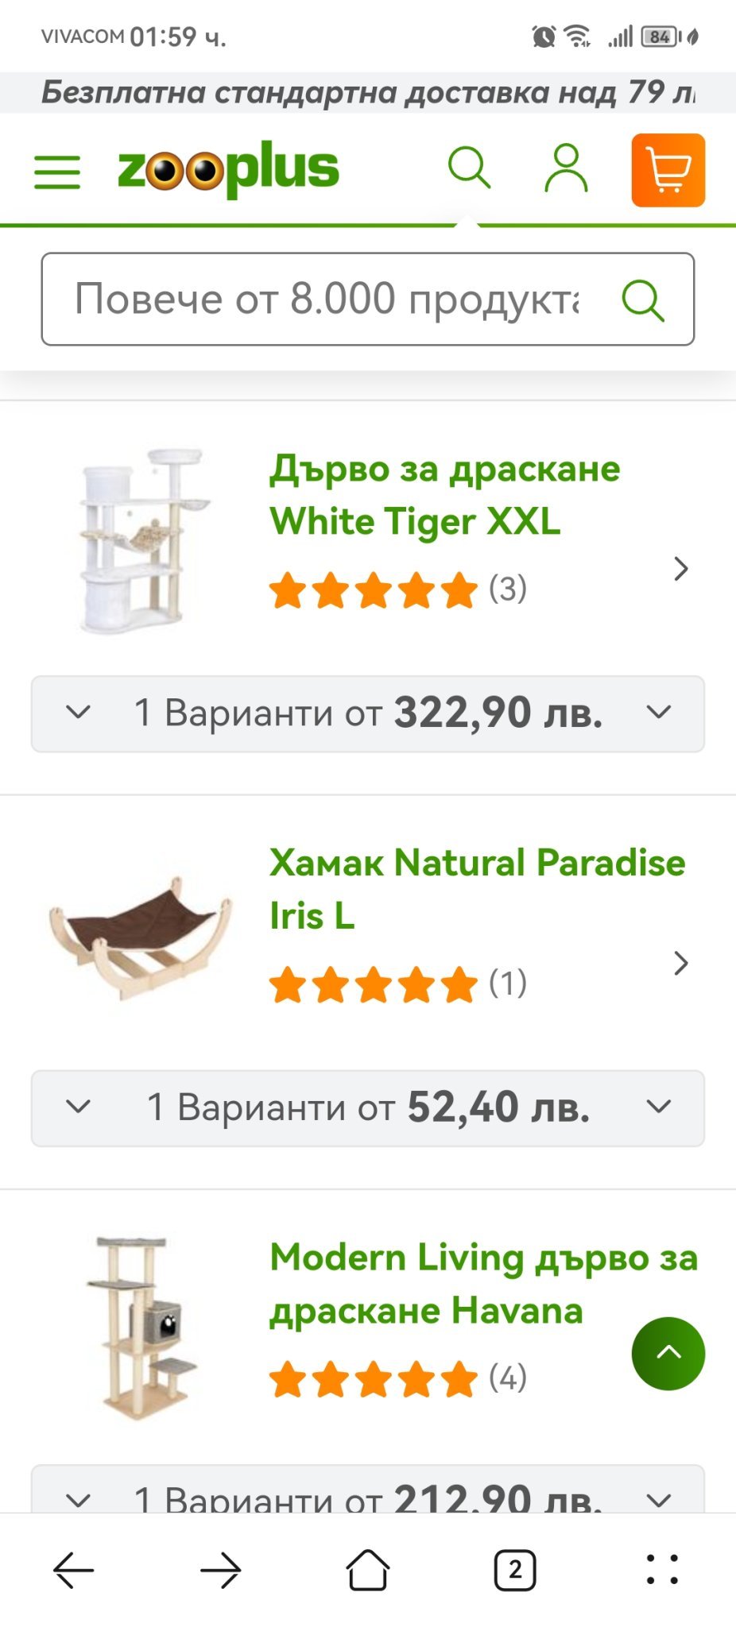Expand variants dropdown priced 52,40 лв.
This screenshot has height=1627, width=736.
368,1107
